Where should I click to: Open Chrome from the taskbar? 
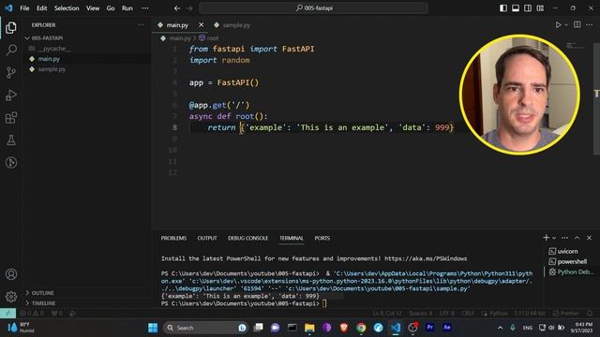pos(361,328)
